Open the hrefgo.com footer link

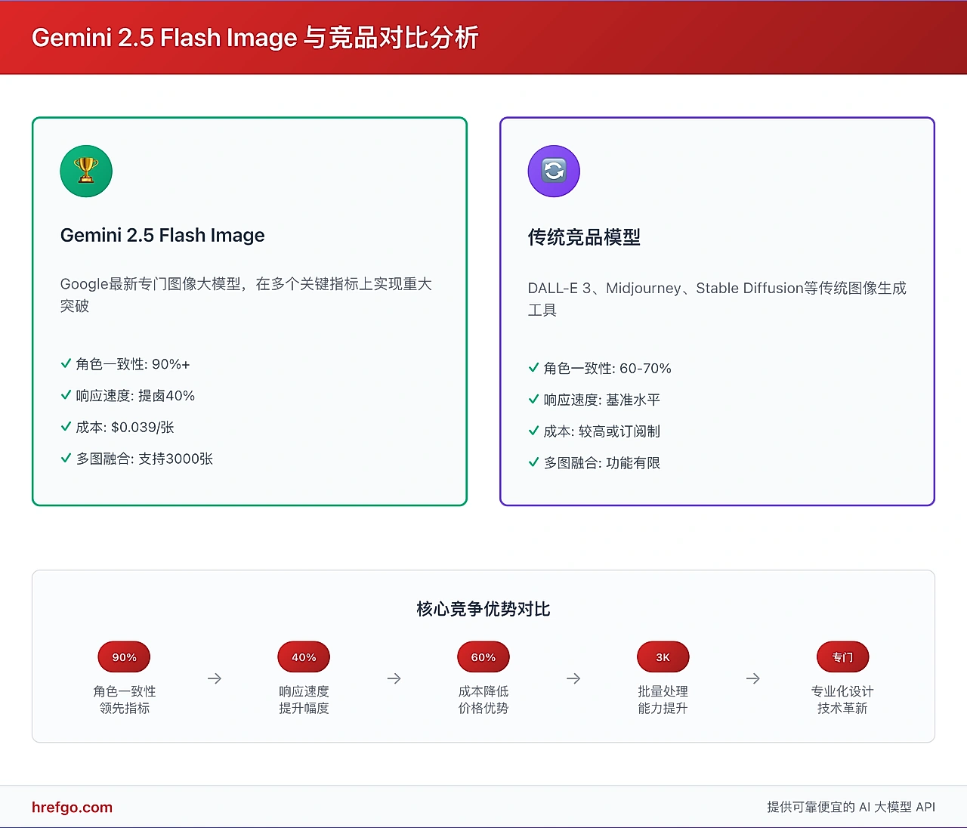pos(72,807)
